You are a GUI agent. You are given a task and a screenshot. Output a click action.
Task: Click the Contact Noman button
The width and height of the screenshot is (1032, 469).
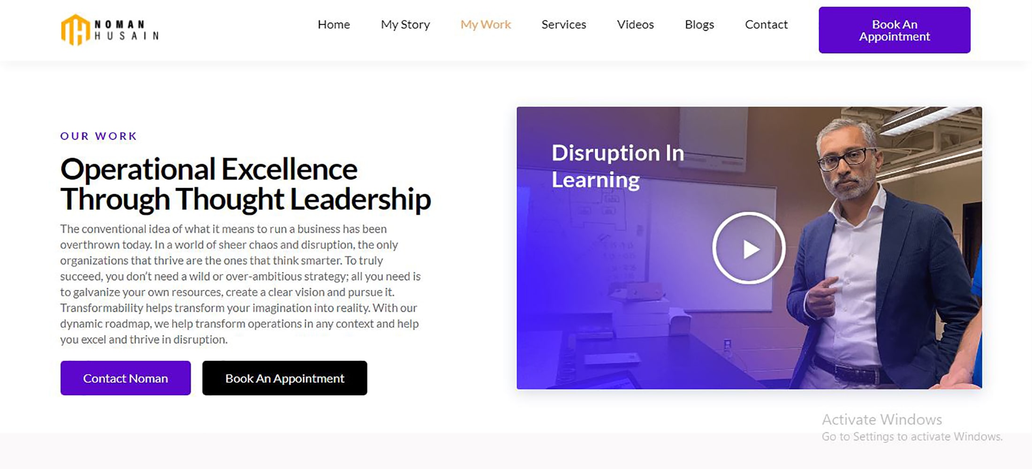click(126, 378)
